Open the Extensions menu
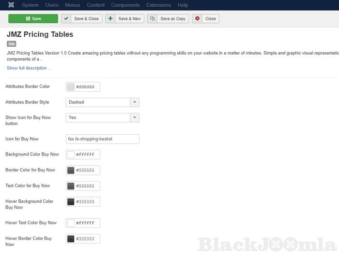This screenshot has height=254, width=339. pos(158,5)
